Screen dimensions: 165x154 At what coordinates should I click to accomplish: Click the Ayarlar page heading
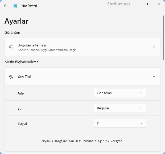point(16,21)
